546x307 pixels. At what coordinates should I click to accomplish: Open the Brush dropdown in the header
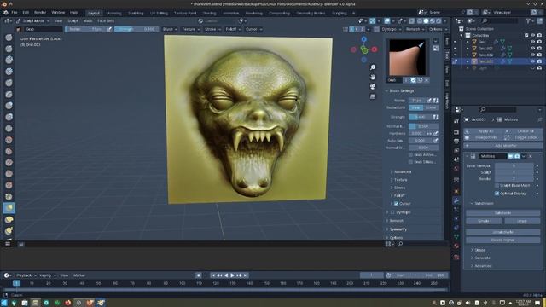(x=170, y=29)
